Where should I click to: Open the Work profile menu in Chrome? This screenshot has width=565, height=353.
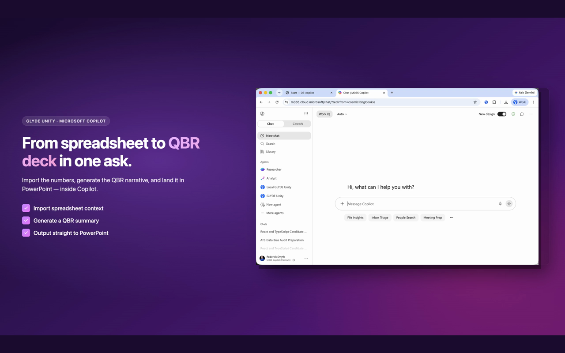[520, 102]
